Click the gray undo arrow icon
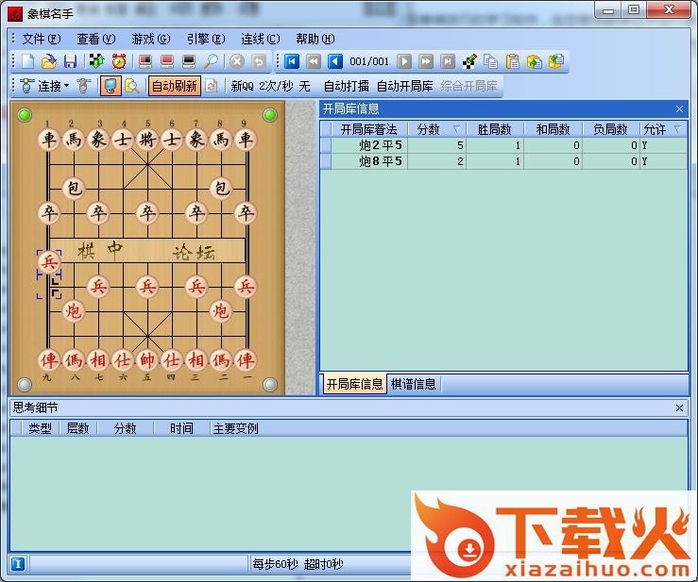The width and height of the screenshot is (698, 582). click(x=259, y=61)
